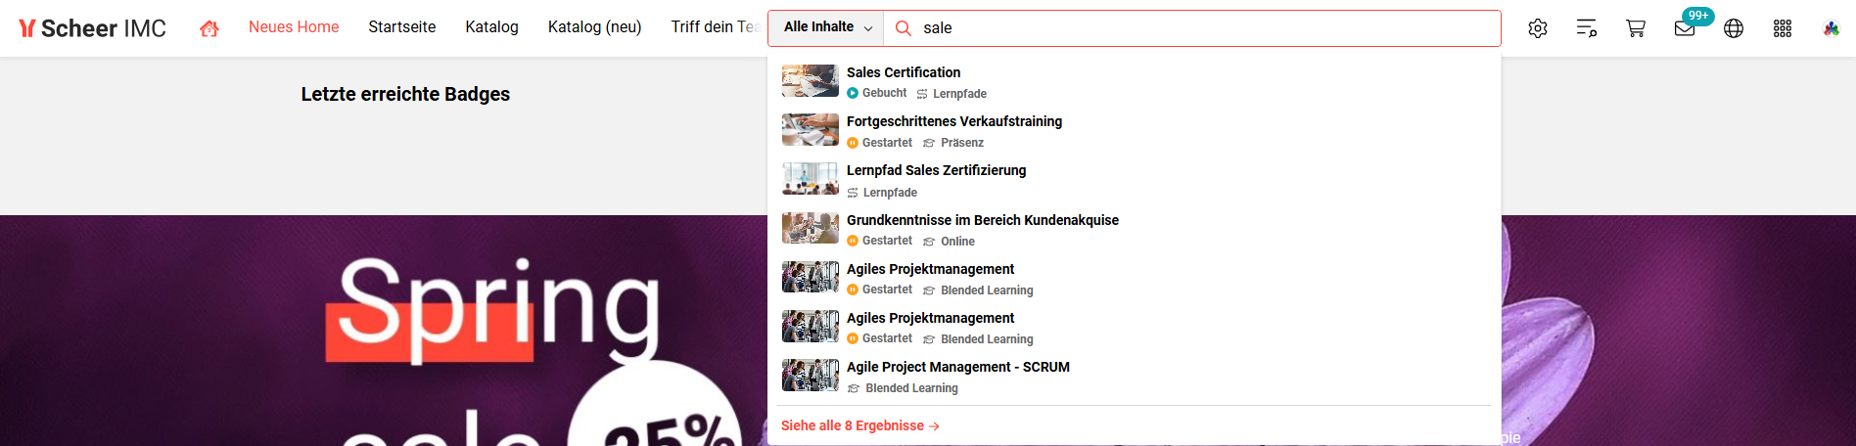The height and width of the screenshot is (446, 1856).
Task: Open the Katalog (neu) menu item
Action: point(595,27)
